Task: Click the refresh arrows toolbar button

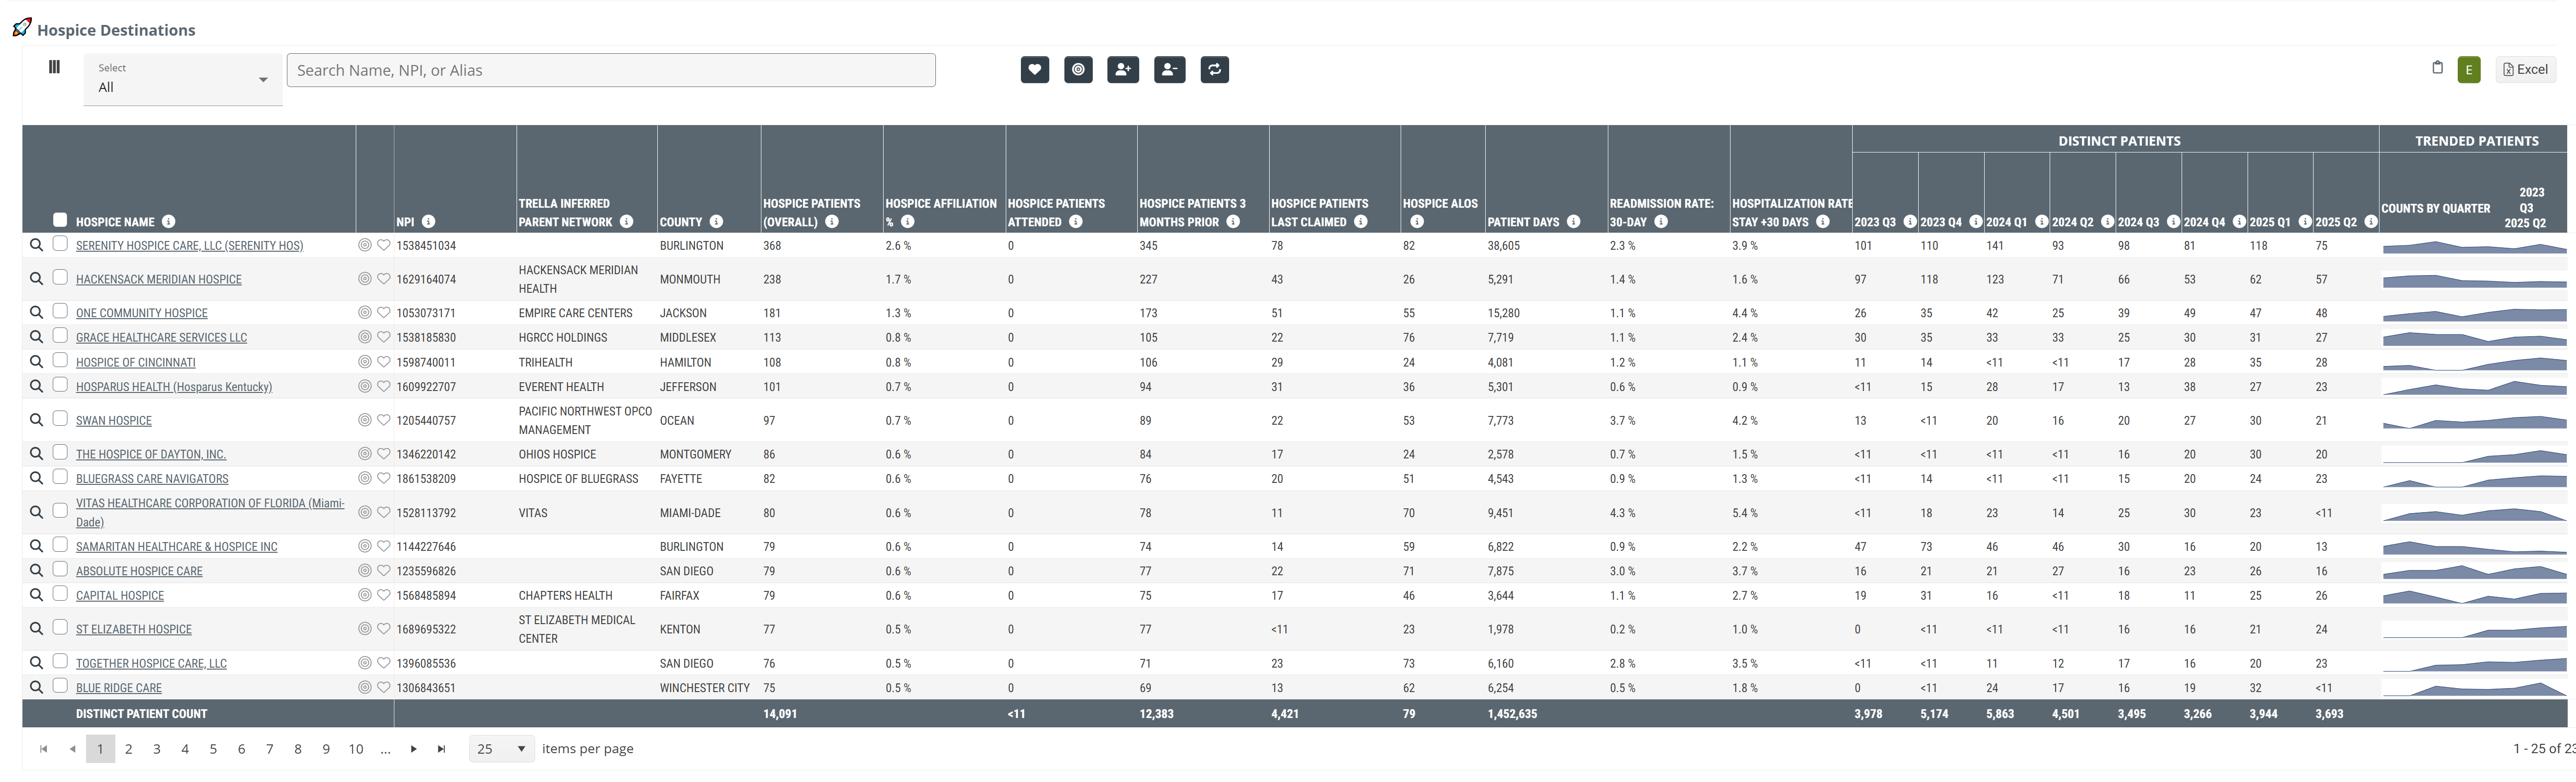Action: (1214, 70)
